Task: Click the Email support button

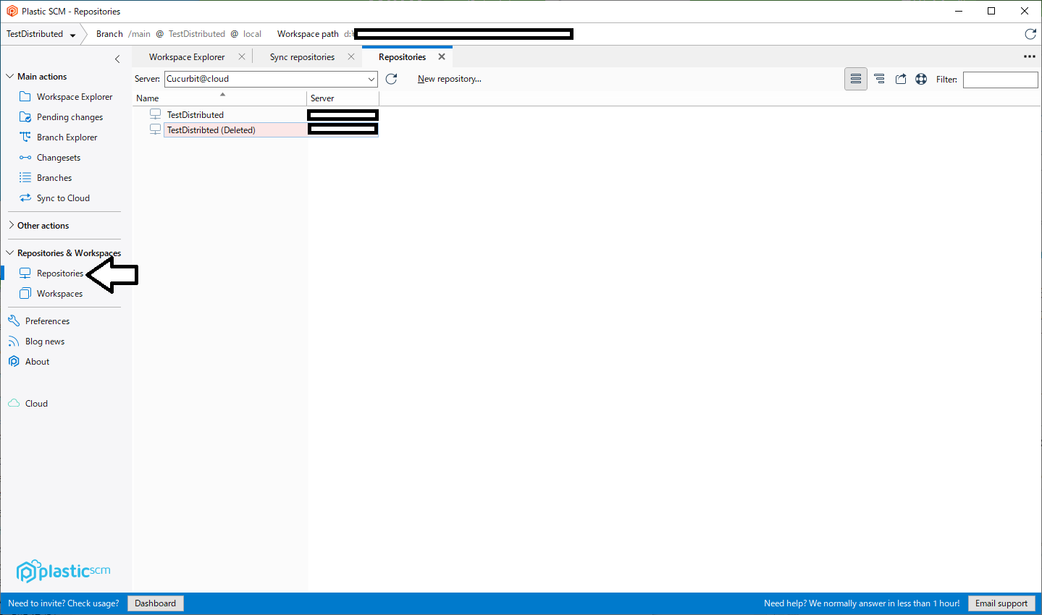Action: tap(1001, 603)
